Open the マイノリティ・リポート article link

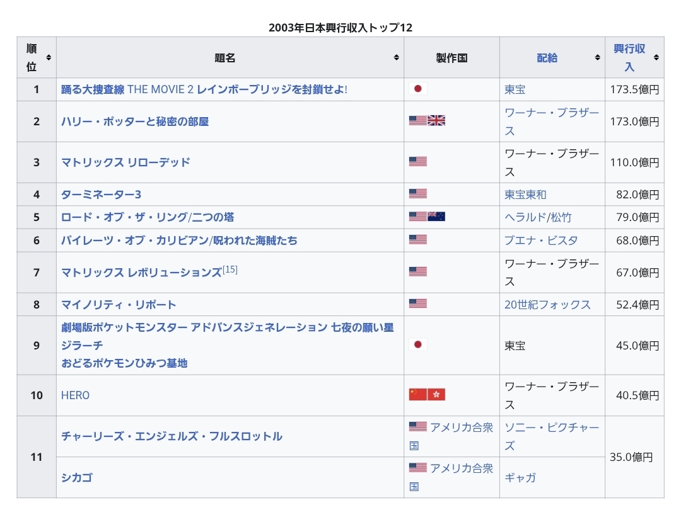click(119, 304)
